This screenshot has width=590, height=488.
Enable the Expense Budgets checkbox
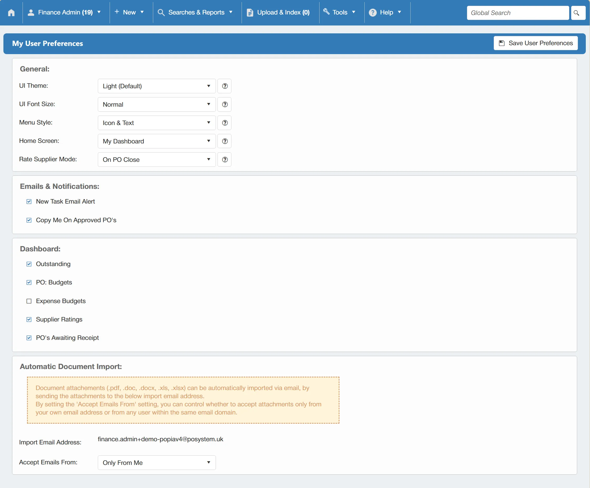29,301
